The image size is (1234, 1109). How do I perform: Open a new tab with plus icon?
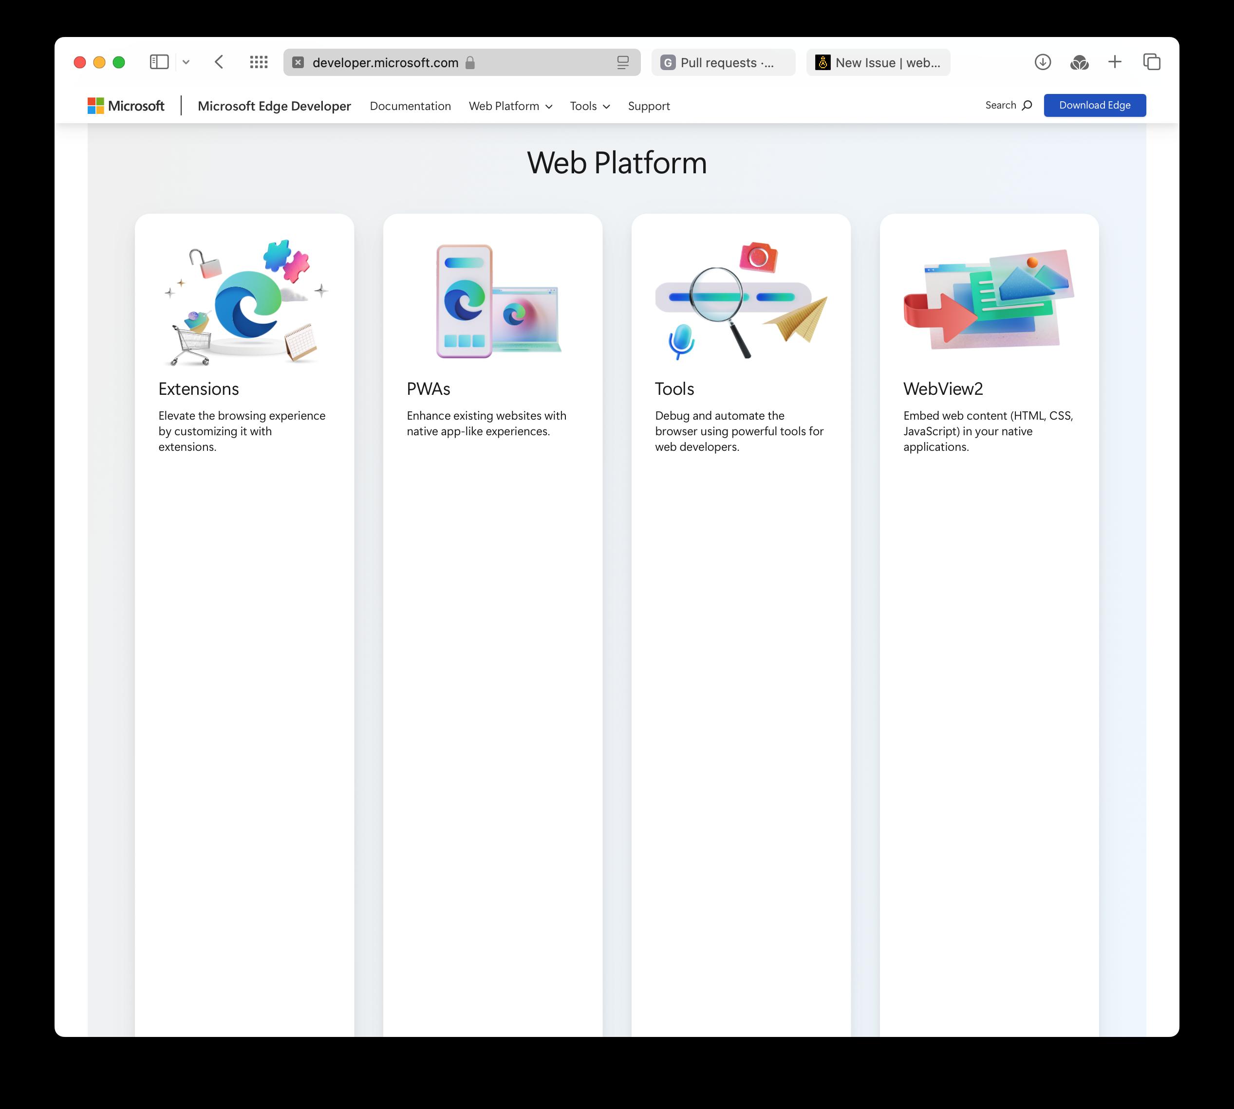tap(1115, 62)
